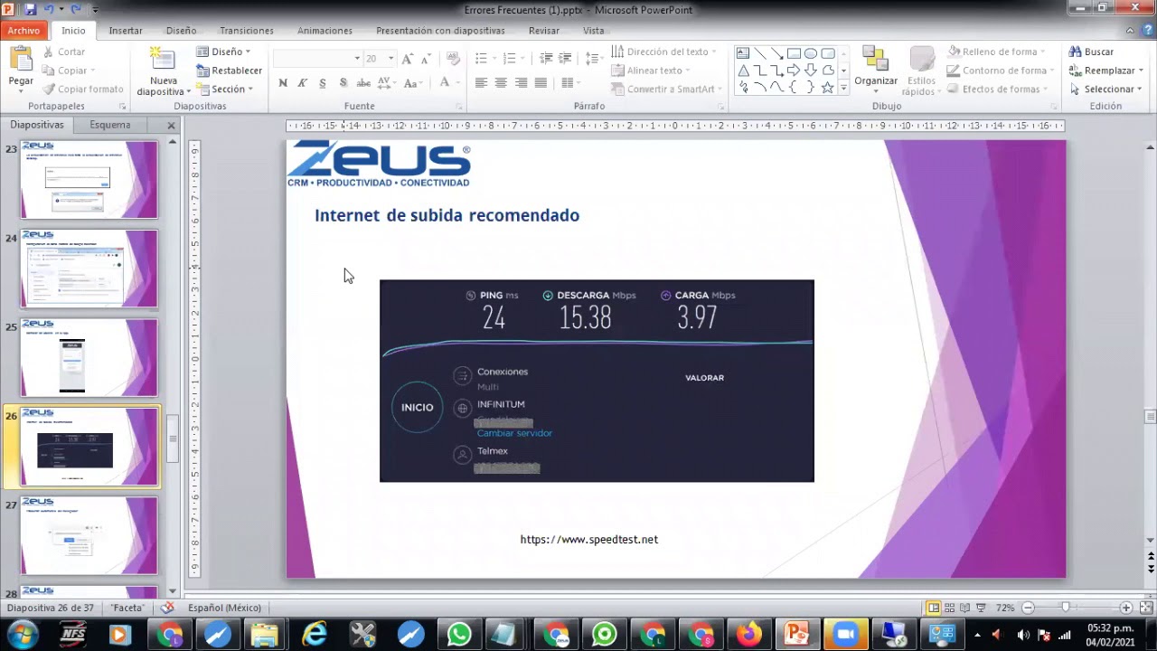Select slide 24 thumbnail
This screenshot has width=1157, height=651.
(89, 269)
